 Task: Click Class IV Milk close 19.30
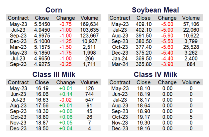[x=144, y=123]
